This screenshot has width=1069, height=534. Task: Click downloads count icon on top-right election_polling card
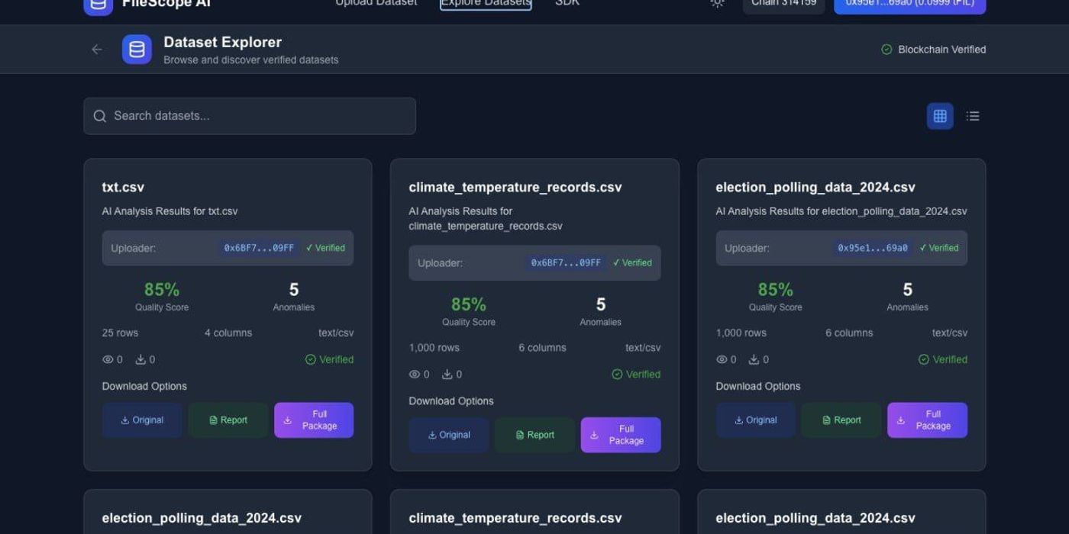754,359
